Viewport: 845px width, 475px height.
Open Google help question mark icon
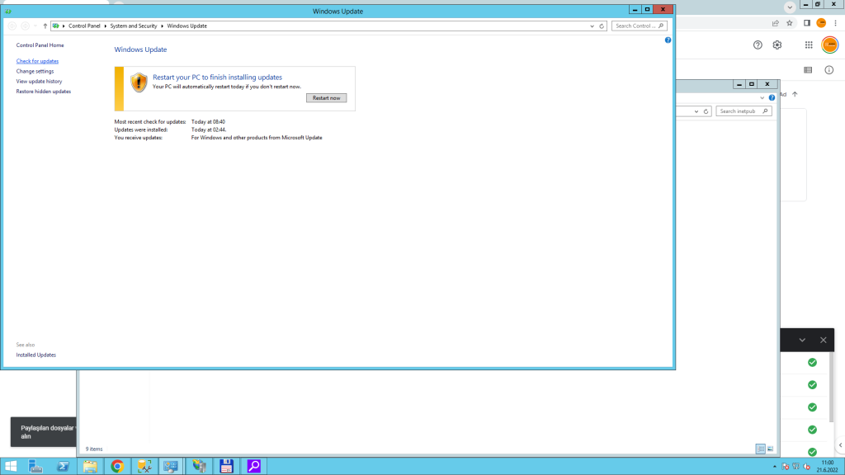(x=758, y=45)
